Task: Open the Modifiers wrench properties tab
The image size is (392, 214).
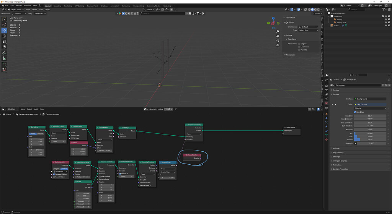Action: click(327, 118)
